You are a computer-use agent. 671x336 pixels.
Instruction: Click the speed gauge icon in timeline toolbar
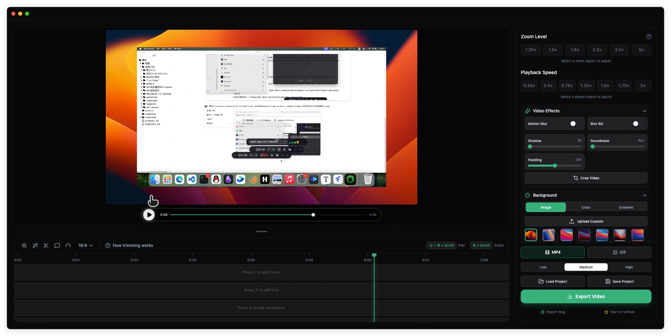click(68, 246)
